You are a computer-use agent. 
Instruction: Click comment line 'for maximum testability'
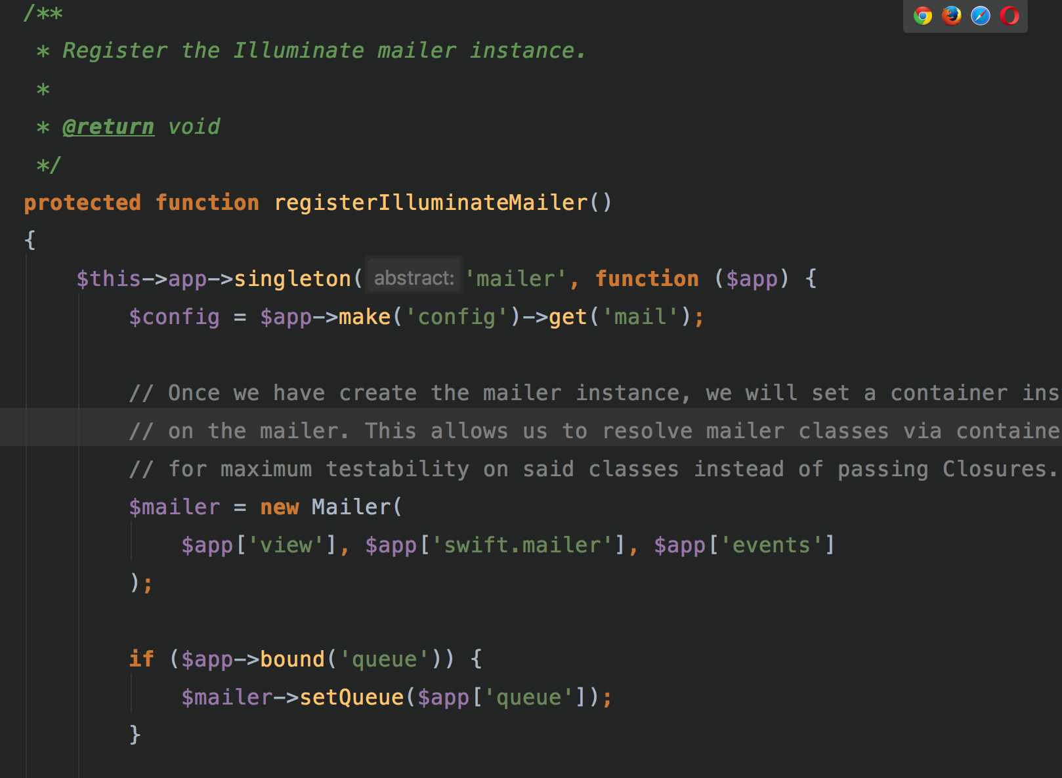point(594,469)
